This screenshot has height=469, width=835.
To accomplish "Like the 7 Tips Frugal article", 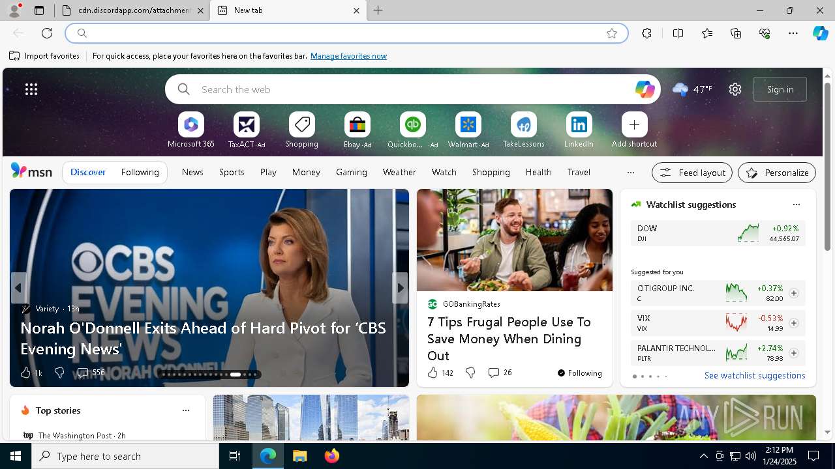I will (440, 373).
